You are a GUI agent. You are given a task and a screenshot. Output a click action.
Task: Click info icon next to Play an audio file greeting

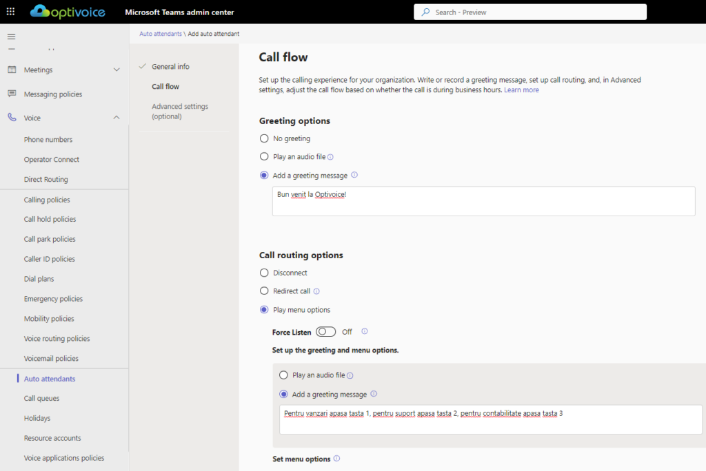330,157
